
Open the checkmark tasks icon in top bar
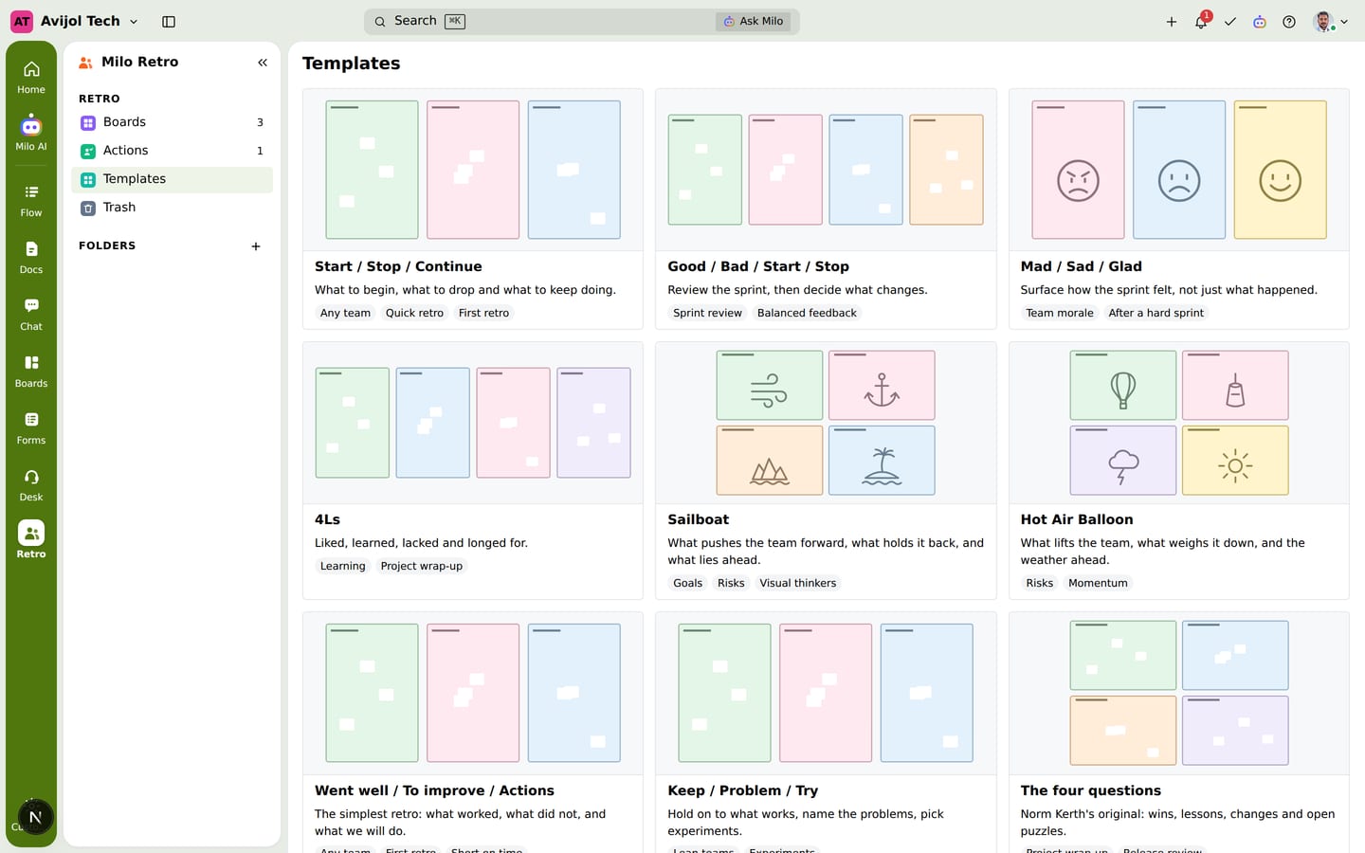click(1230, 21)
